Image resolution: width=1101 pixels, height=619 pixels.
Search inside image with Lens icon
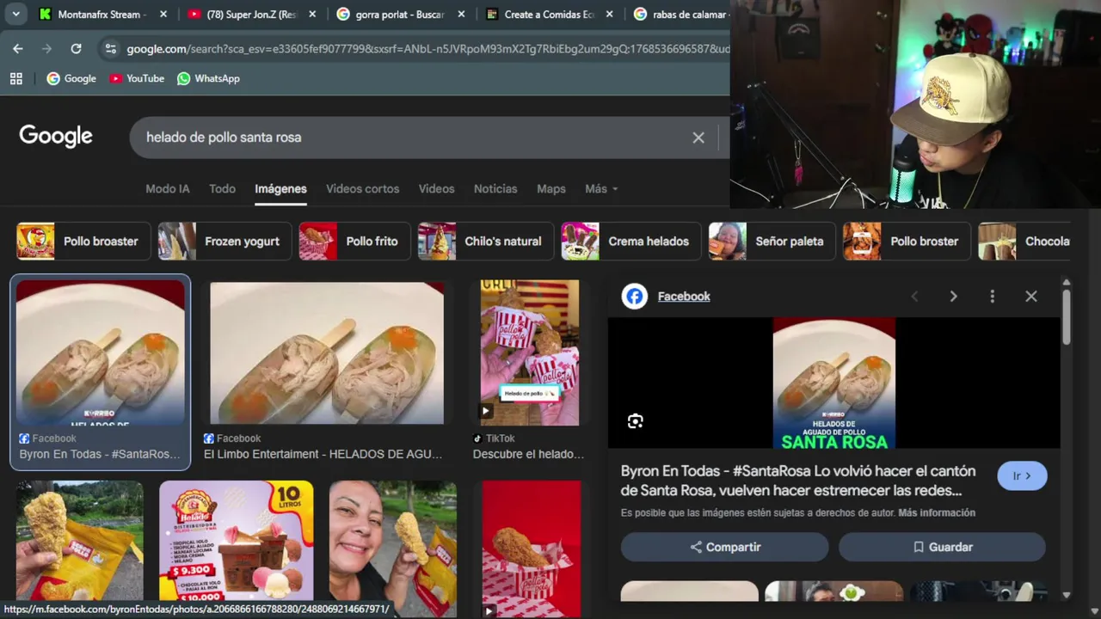[635, 421]
